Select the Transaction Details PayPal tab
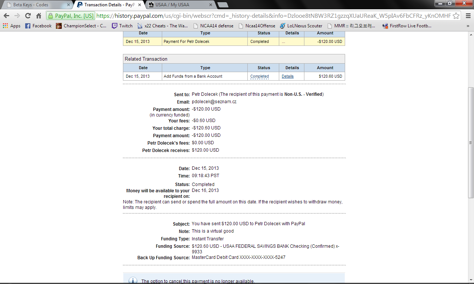This screenshot has width=474, height=284. (109, 5)
